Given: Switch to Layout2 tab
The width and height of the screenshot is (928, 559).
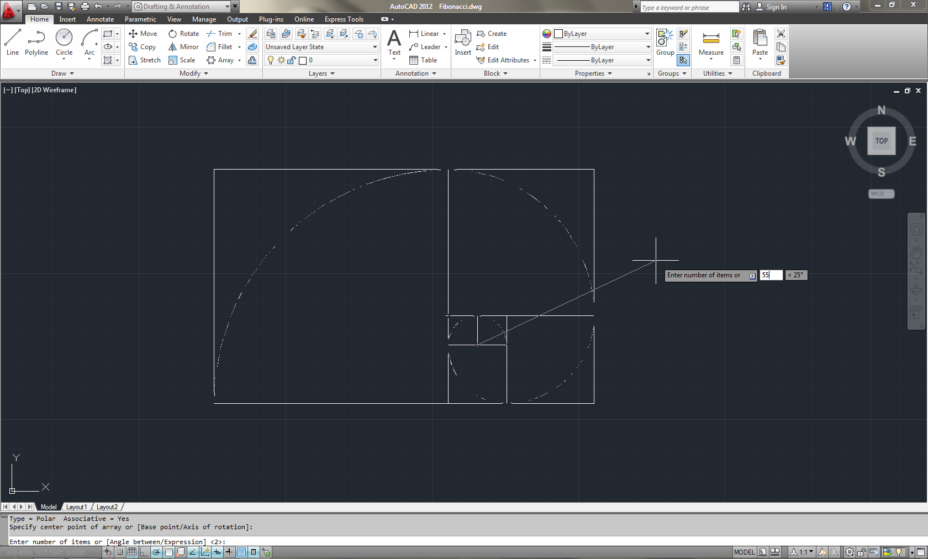Looking at the screenshot, I should (107, 507).
